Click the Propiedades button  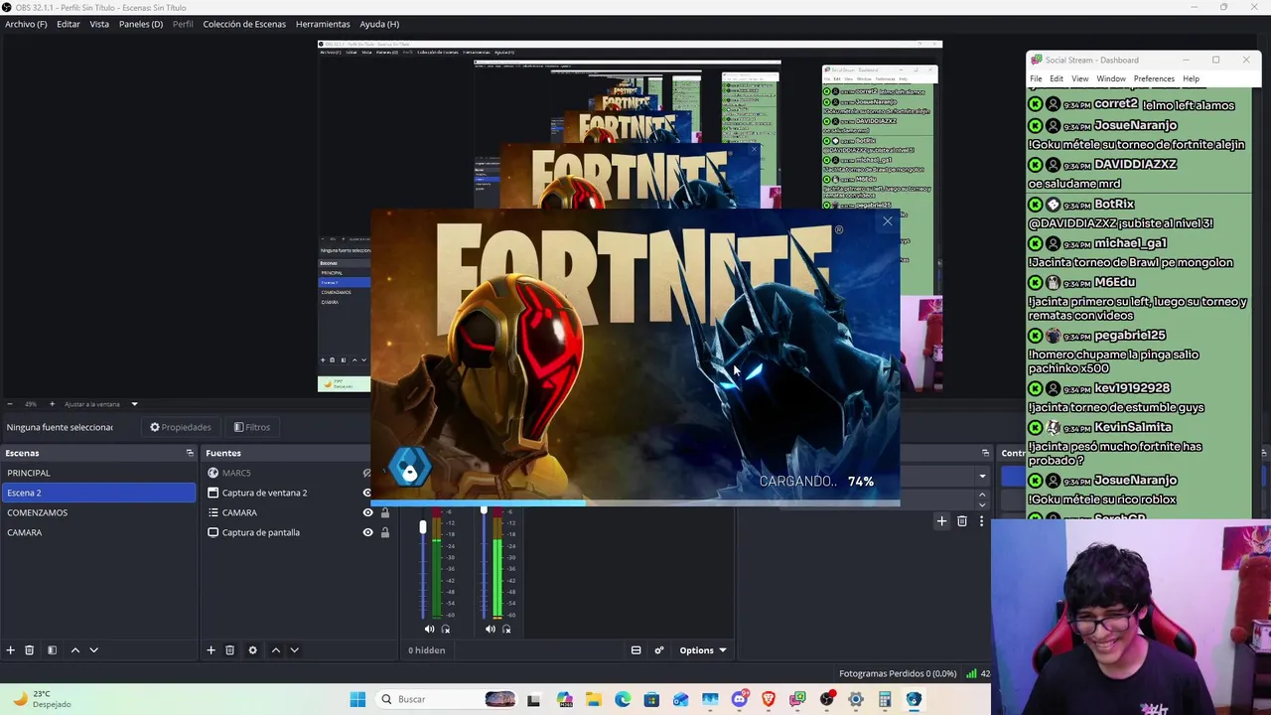coord(181,427)
